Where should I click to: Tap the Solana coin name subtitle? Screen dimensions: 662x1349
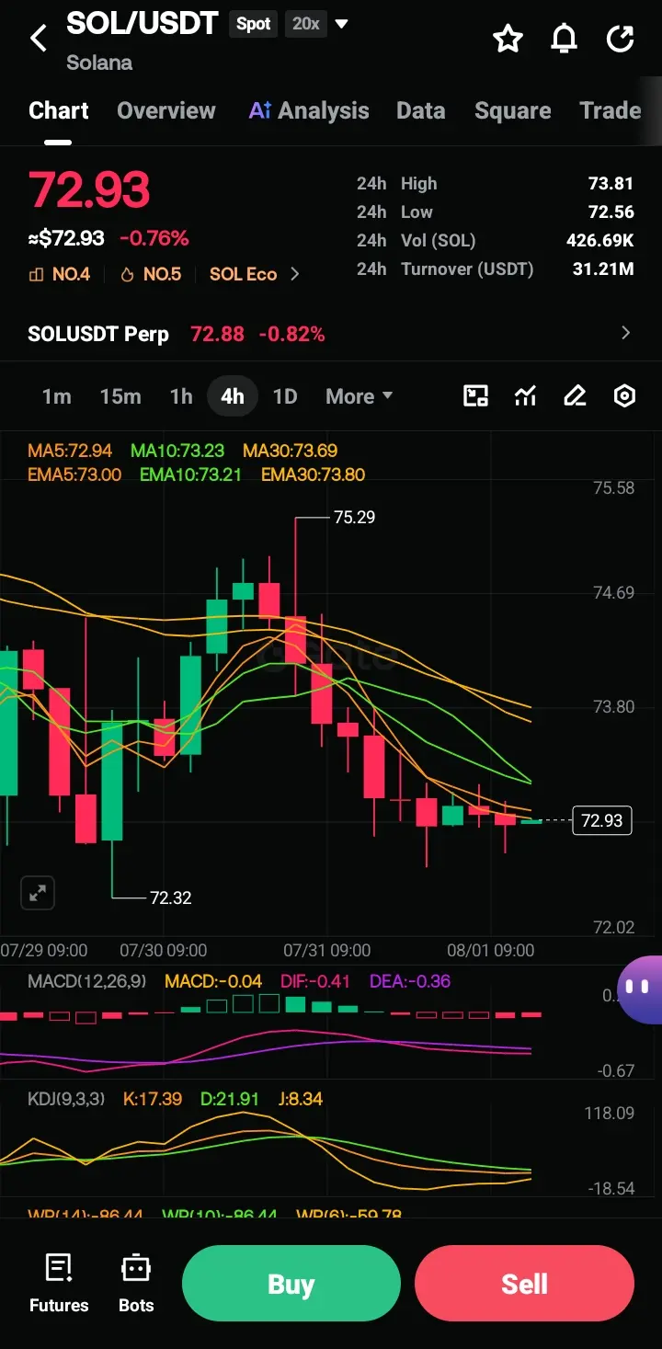click(x=99, y=63)
